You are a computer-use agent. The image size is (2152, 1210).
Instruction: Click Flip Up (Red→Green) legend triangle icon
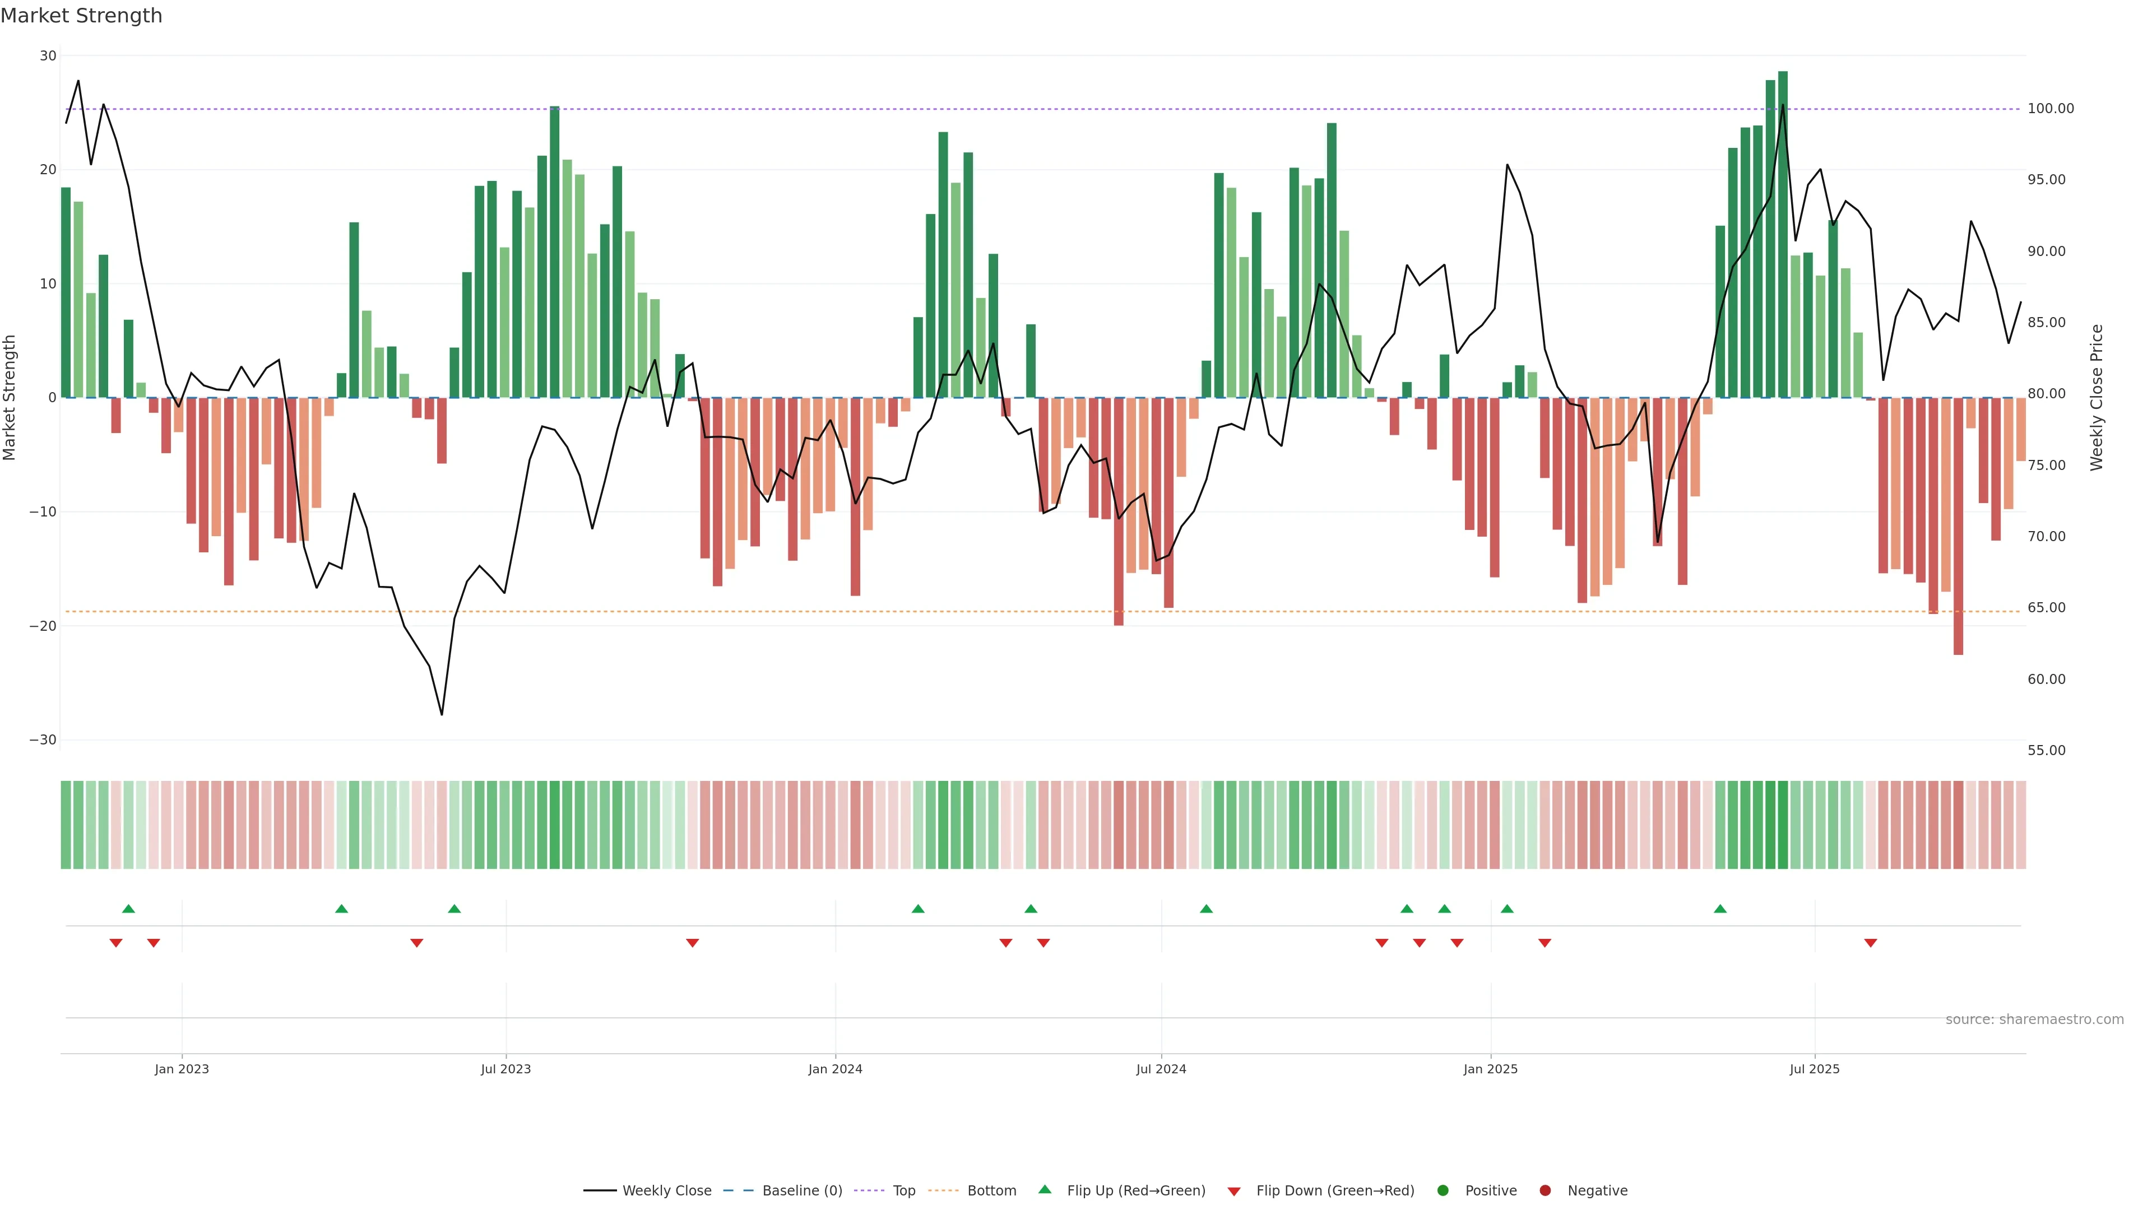click(1044, 1190)
